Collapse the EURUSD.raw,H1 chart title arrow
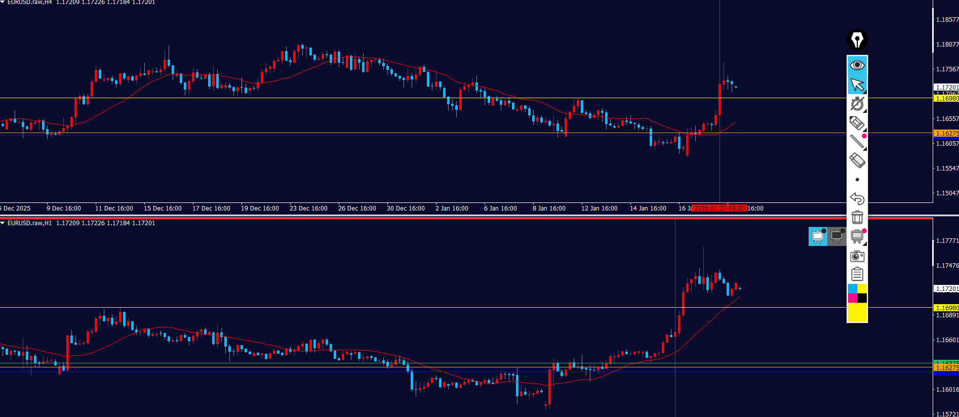Image resolution: width=959 pixels, height=417 pixels. (x=3, y=223)
